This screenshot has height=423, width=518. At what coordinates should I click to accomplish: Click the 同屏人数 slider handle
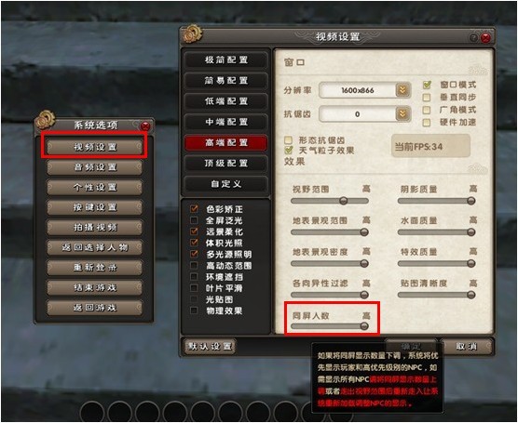tap(364, 326)
